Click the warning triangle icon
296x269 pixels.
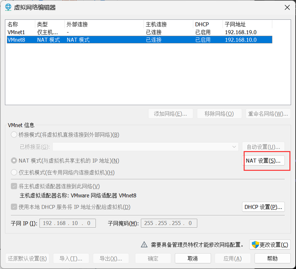[x=144, y=244]
